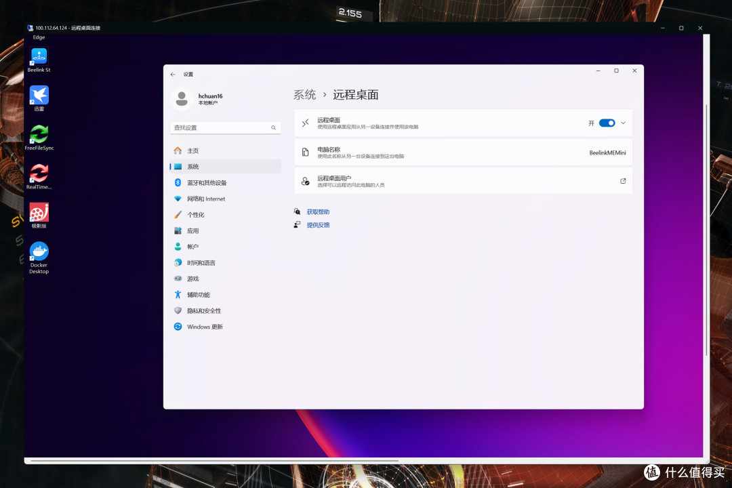Open the 极影派 desktop icon

click(x=39, y=216)
